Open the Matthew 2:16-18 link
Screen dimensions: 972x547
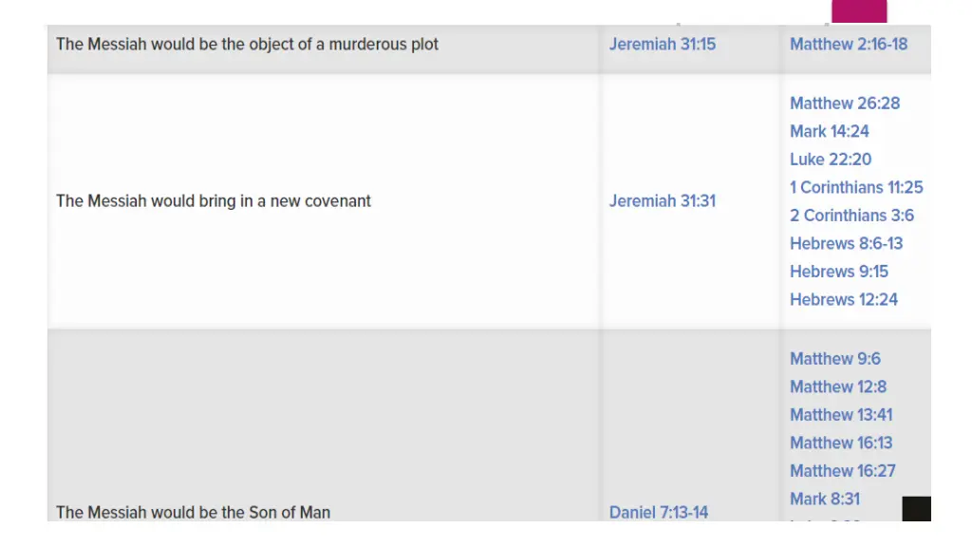click(x=849, y=44)
